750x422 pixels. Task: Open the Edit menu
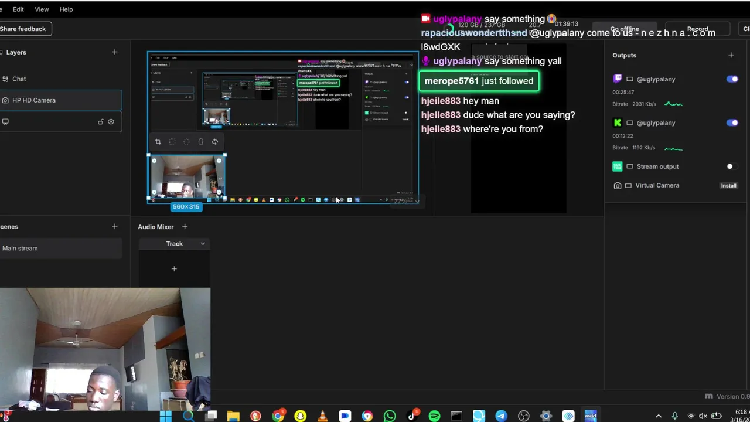[18, 9]
